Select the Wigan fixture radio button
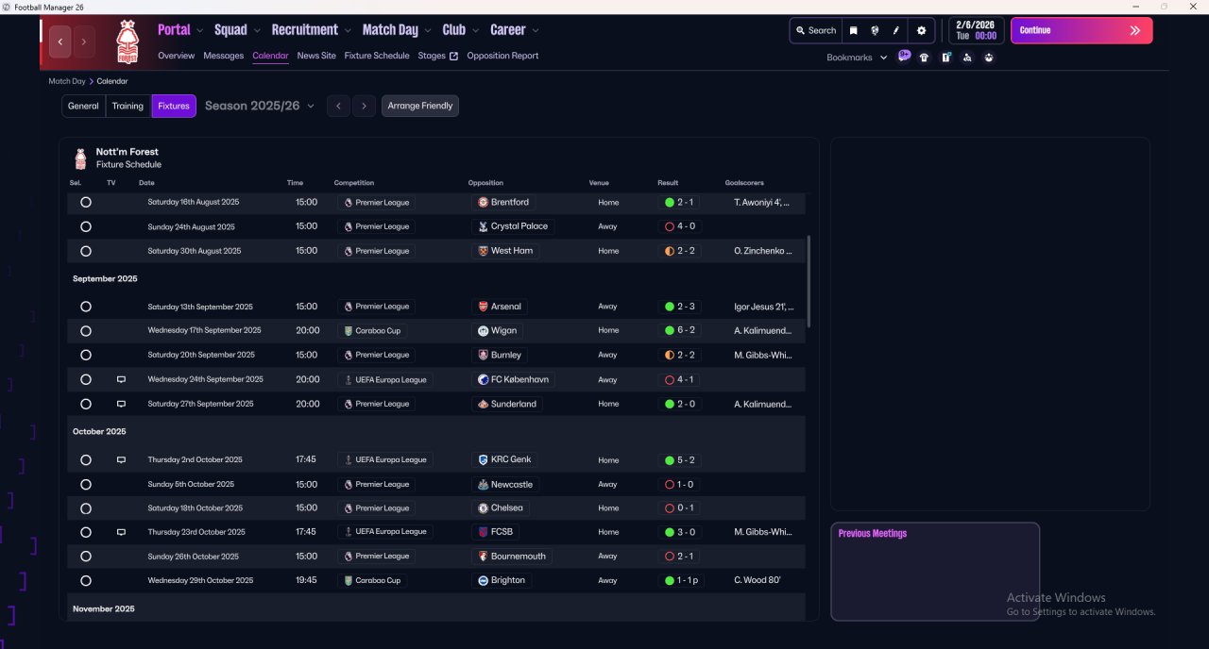This screenshot has height=649, width=1209. 86,331
